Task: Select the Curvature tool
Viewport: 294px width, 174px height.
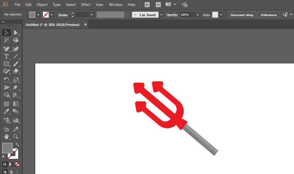Action: [x=16, y=49]
